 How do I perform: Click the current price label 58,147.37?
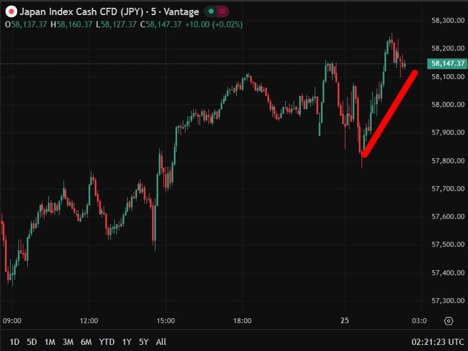[x=448, y=63]
